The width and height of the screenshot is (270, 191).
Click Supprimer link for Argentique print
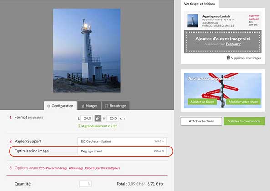click(254, 15)
